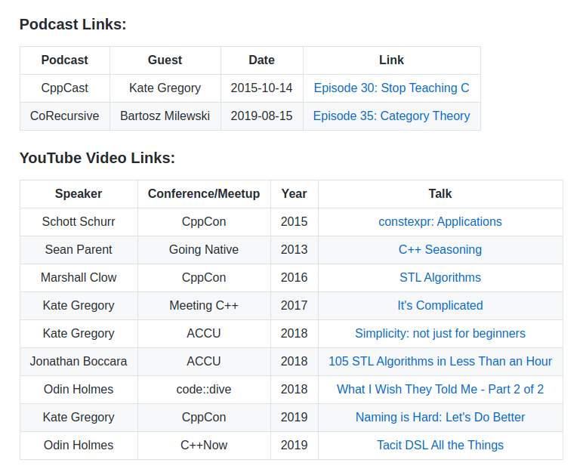Viewport: 586px width, 475px height.
Task: Click Odin Holmes in the C++Now row
Action: (x=79, y=446)
